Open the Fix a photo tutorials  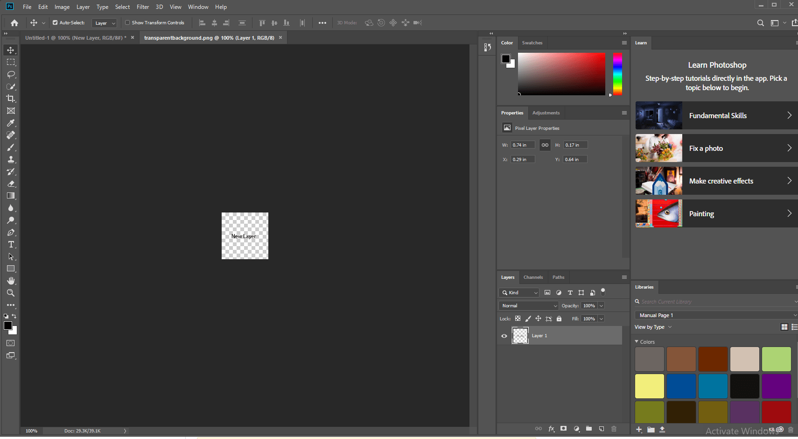(717, 148)
